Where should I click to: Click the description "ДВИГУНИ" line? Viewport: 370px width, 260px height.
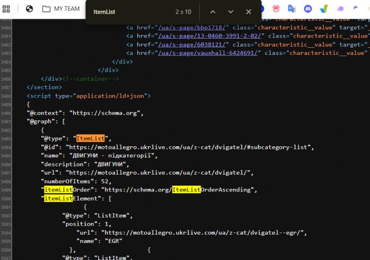[x=85, y=165]
